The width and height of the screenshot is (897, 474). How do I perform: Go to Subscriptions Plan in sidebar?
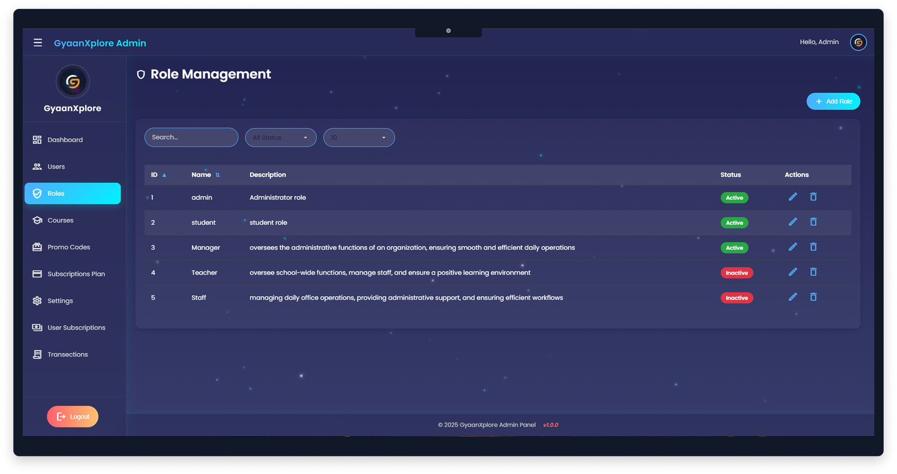pos(76,274)
